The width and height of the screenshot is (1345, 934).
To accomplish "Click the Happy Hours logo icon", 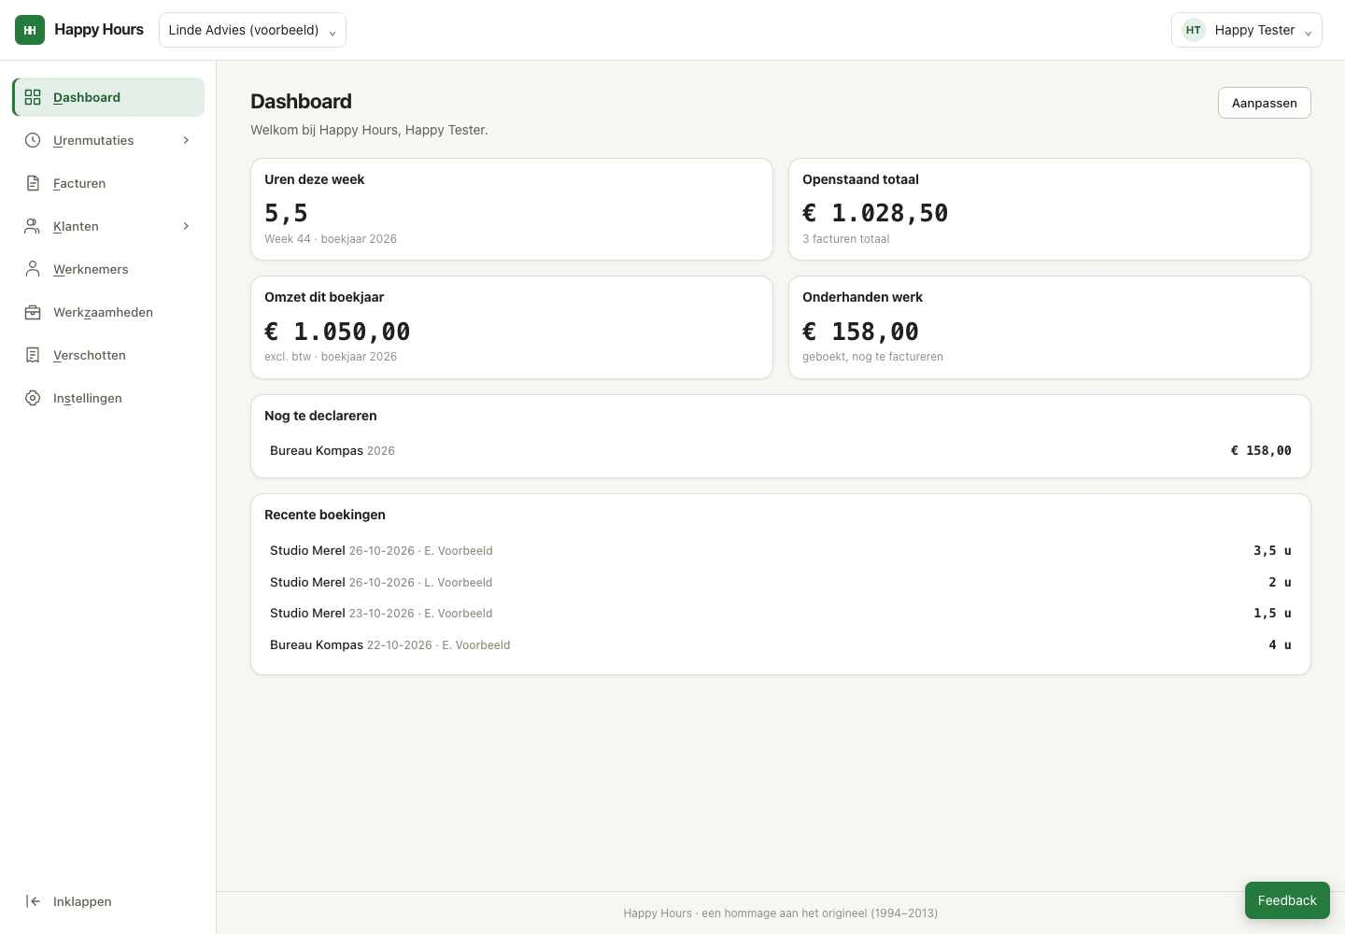I will click(30, 30).
